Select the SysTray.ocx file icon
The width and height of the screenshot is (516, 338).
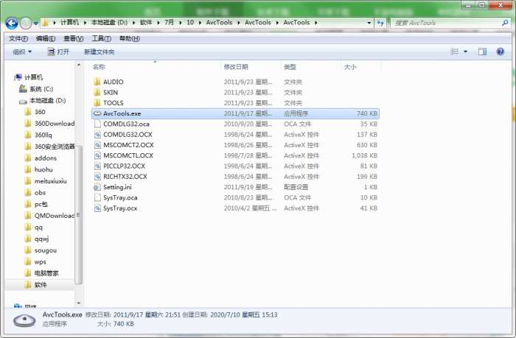pos(97,208)
